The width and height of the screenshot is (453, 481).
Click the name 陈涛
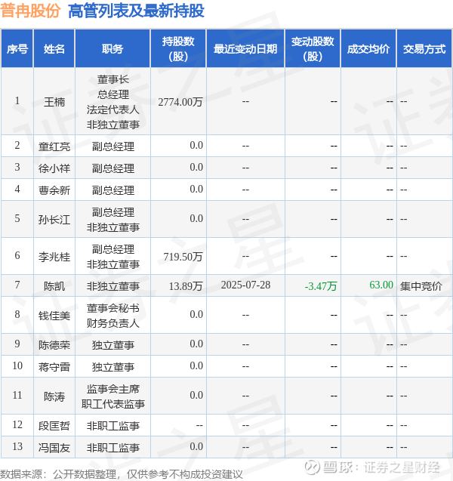pyautogui.click(x=54, y=396)
